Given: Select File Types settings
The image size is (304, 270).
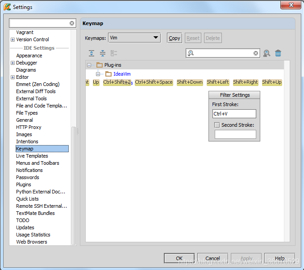Looking at the screenshot, I should click(27, 113).
